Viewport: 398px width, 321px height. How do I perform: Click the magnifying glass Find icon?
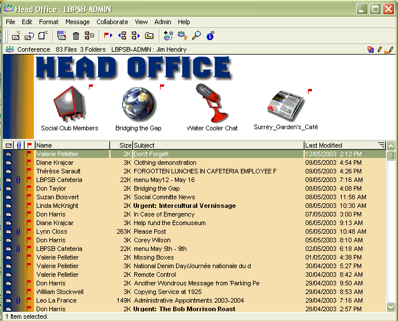[x=196, y=36]
